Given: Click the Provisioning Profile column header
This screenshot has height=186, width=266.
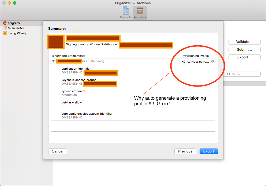Looking at the screenshot, I should coord(195,56).
